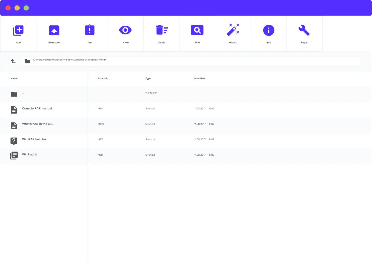Run the Test archive tool
Viewport: 372px width, 264px height.
(x=90, y=30)
